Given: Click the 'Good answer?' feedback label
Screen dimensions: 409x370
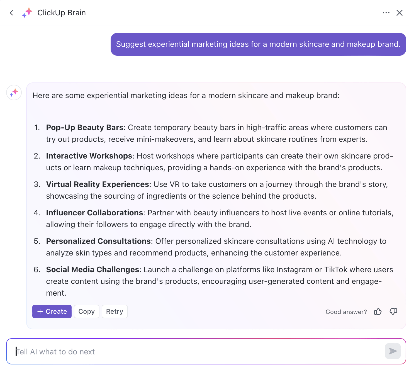Looking at the screenshot, I should click(346, 312).
